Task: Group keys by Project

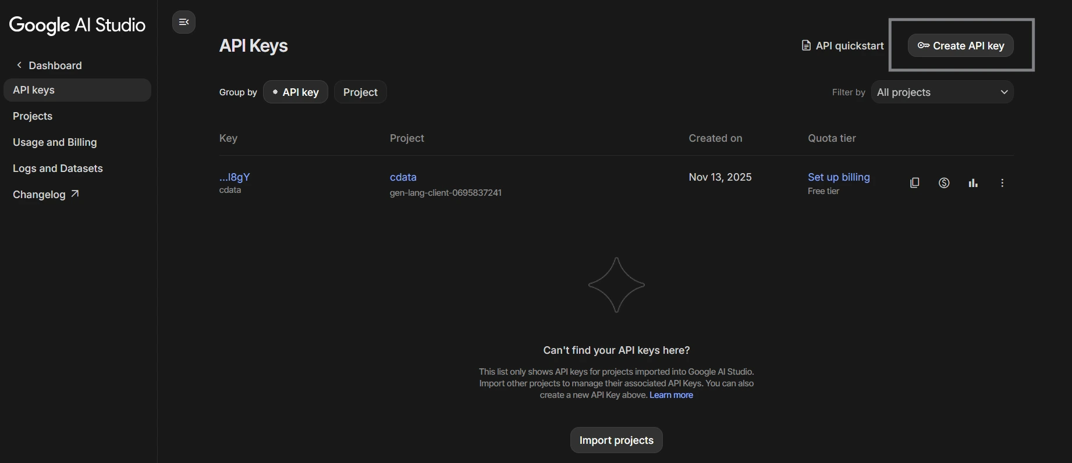Action: [360, 92]
